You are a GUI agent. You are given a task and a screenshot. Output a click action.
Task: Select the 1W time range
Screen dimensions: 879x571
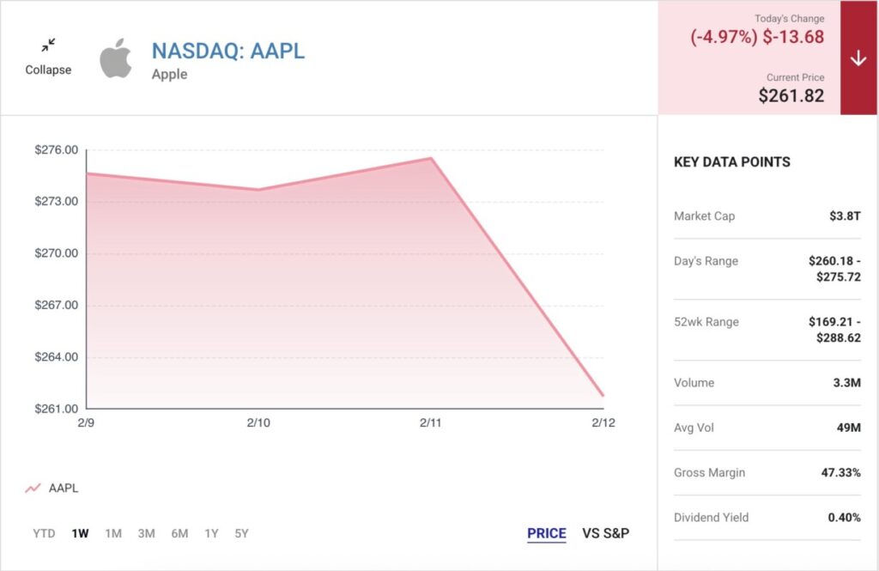click(x=80, y=533)
